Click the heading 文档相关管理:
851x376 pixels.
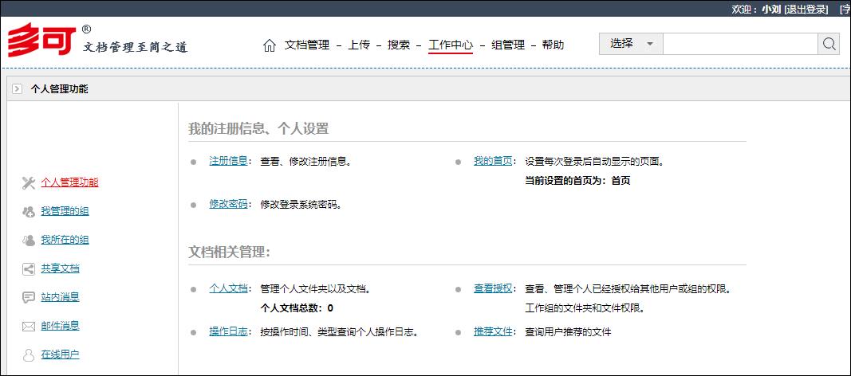230,253
